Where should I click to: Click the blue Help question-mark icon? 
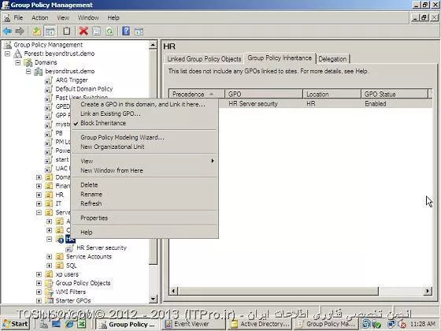pyautogui.click(x=126, y=31)
